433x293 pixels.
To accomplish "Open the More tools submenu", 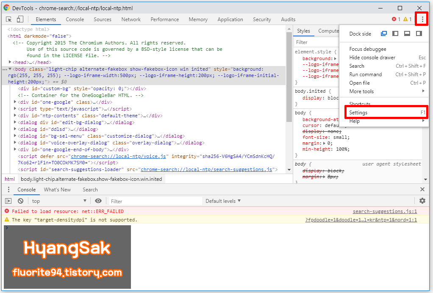I will click(384, 91).
